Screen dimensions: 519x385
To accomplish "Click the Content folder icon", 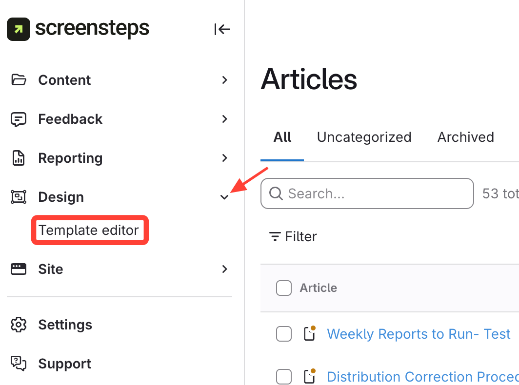I will coord(19,80).
